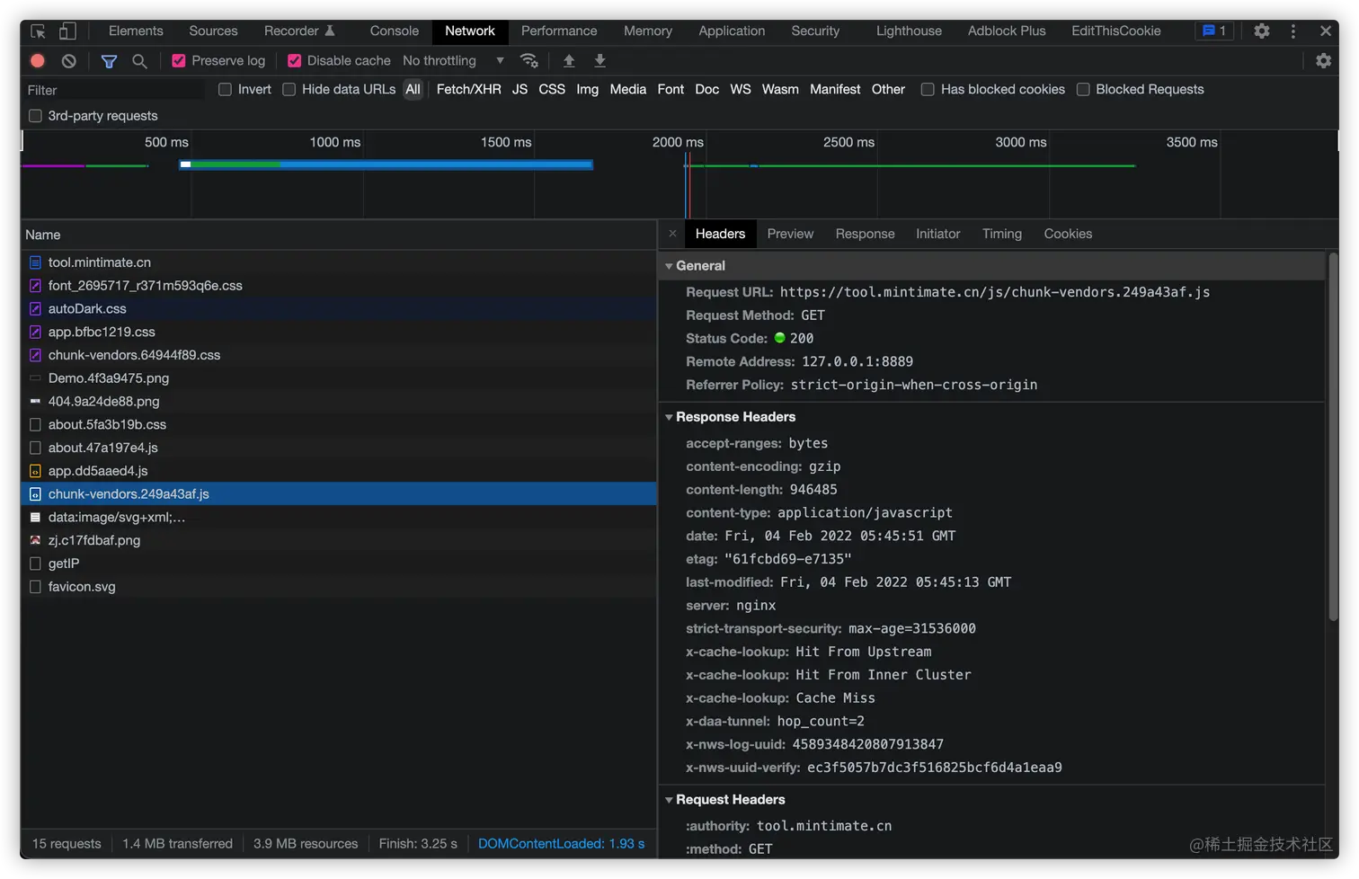Screen dimensions: 1359x879
Task: Open the Sources panel tab
Action: pos(213,31)
